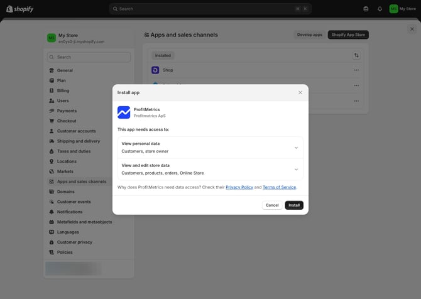Open more options for Shop app
Viewport: 421px width, 299px height.
[x=356, y=70]
